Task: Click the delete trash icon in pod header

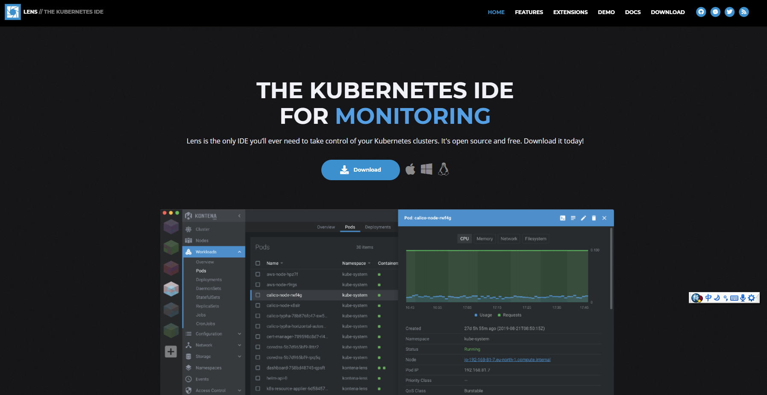Action: (594, 218)
